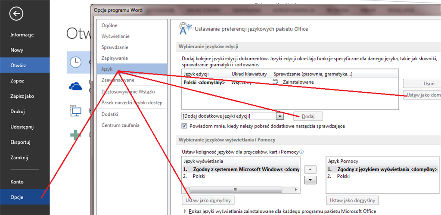Select Pasek narzędzi Szybki dostęp category
Screen dimensions: 441x215
(131, 103)
